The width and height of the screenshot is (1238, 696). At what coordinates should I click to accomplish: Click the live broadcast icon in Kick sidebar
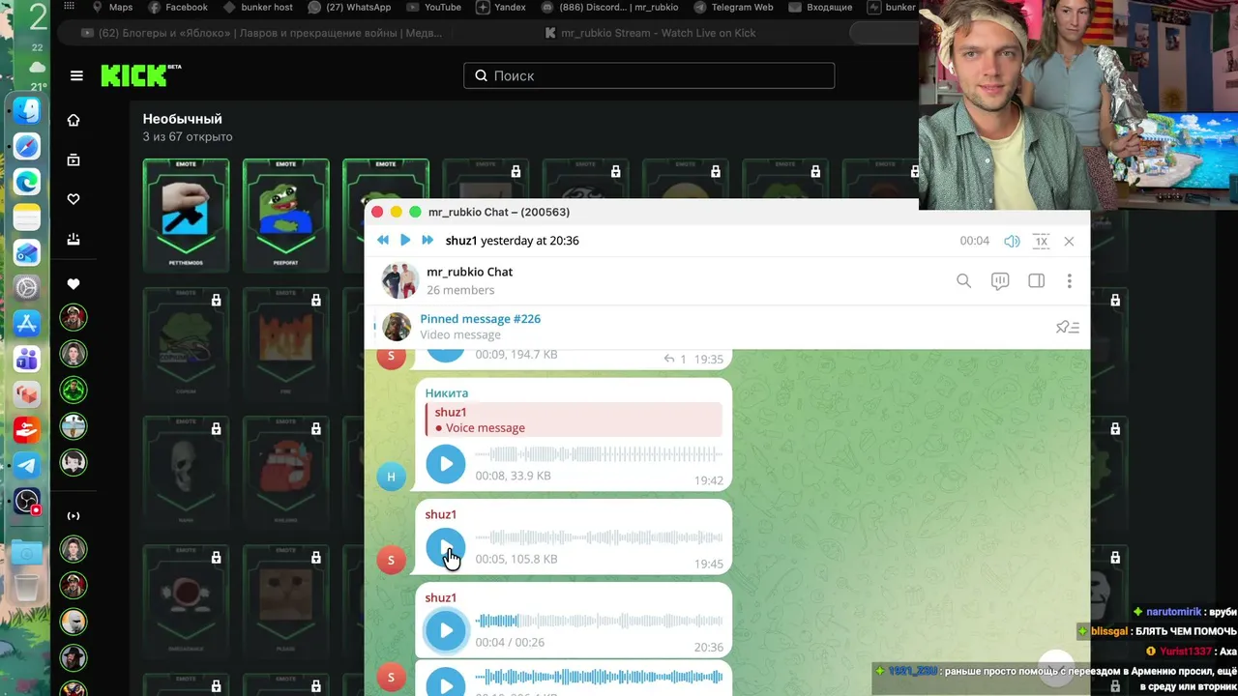(74, 516)
